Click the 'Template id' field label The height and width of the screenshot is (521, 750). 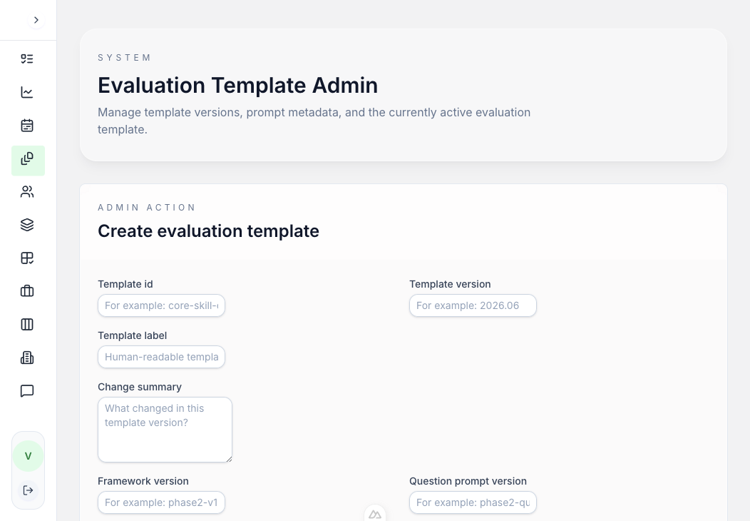pos(125,284)
